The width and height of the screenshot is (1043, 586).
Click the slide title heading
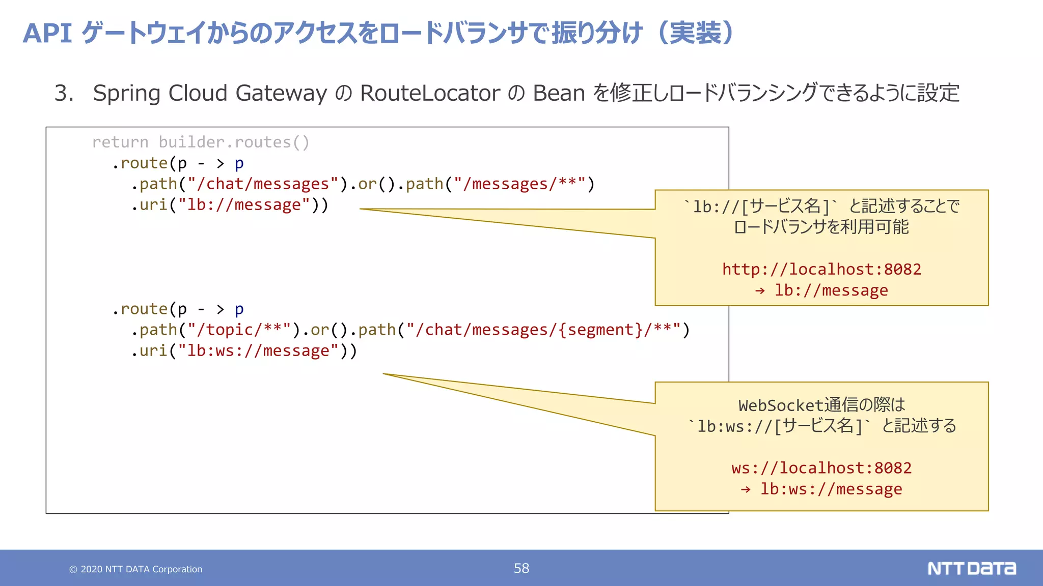[x=378, y=34]
